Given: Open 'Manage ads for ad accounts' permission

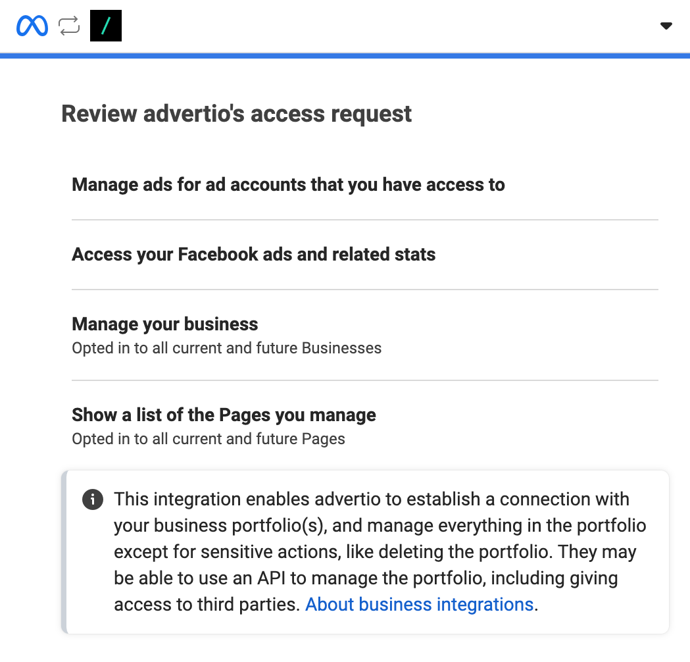Looking at the screenshot, I should [x=288, y=185].
